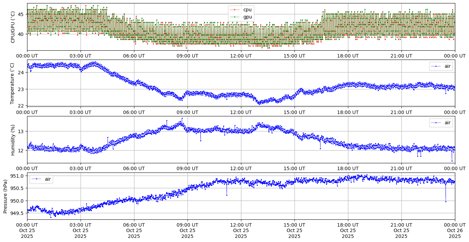Click 18:00 UT tick under the Humidity plot
469x242 pixels.
tap(348, 168)
